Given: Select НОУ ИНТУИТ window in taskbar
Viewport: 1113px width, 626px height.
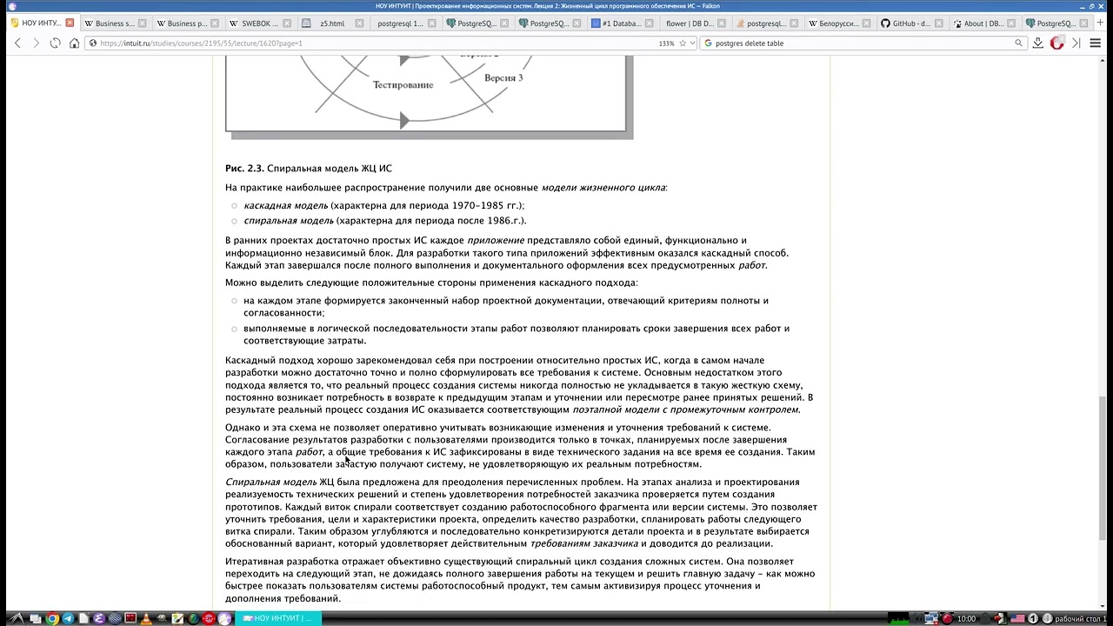Looking at the screenshot, I should [278, 618].
